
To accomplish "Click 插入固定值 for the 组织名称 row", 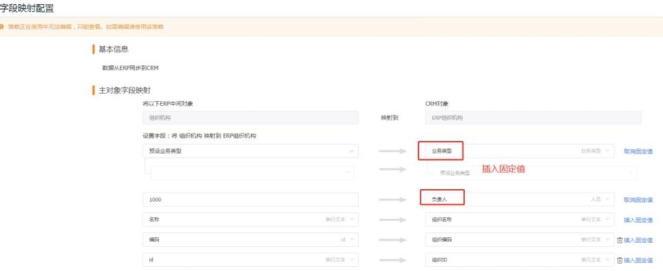I will coord(638,220).
